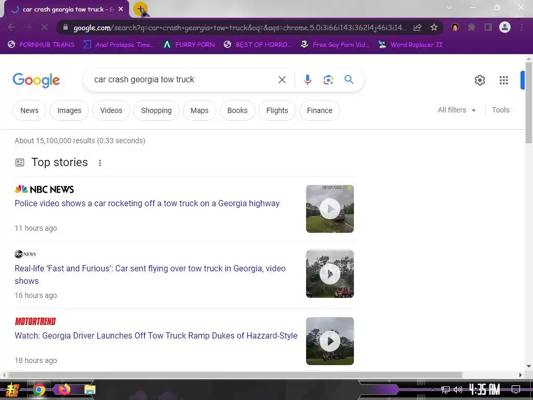Open the tab search chevron in title bar

449,7
